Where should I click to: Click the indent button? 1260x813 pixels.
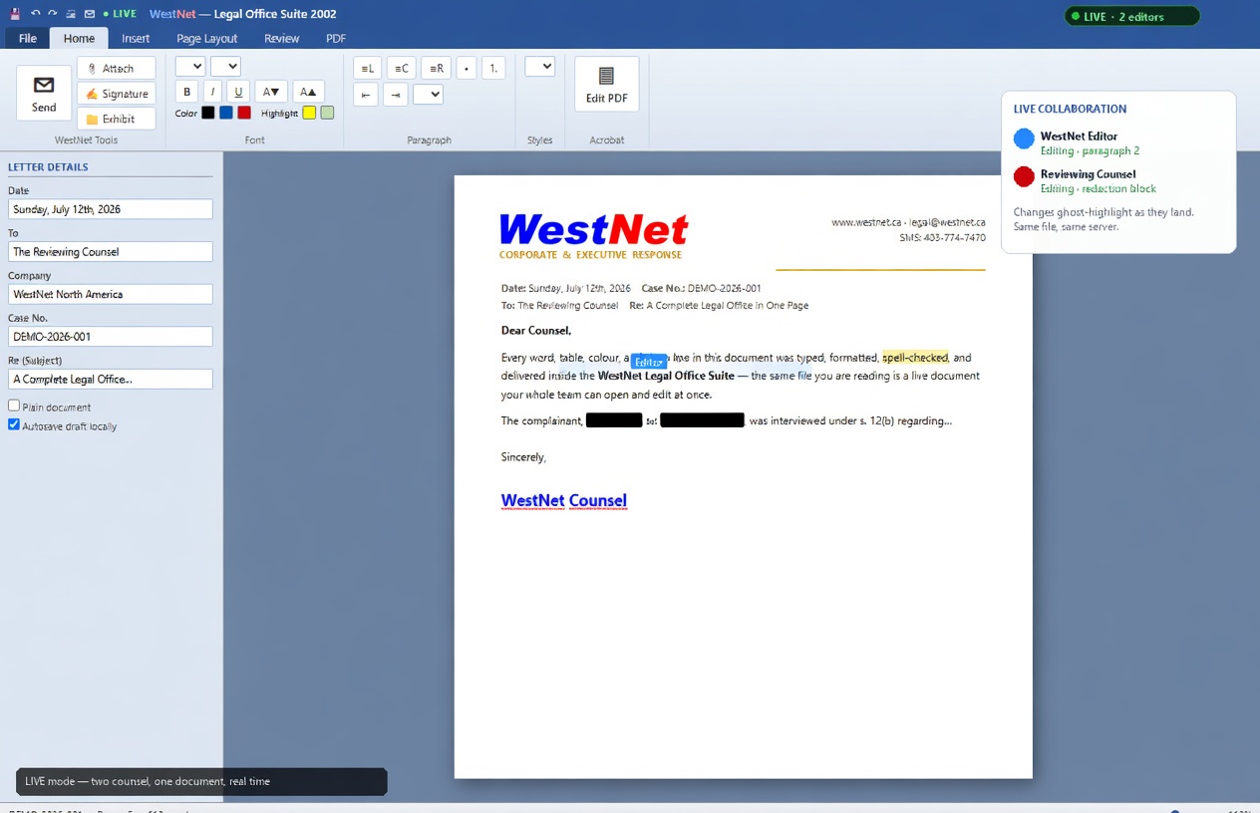tap(396, 95)
